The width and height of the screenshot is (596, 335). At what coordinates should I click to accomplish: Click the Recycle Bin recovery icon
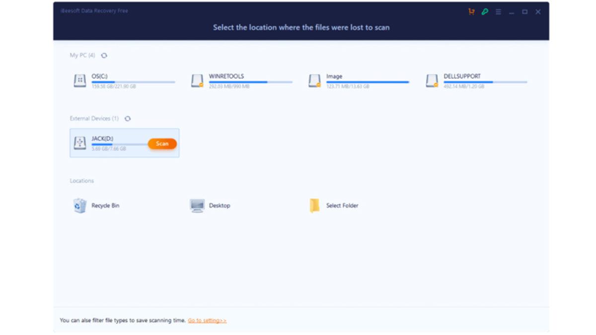pos(78,205)
